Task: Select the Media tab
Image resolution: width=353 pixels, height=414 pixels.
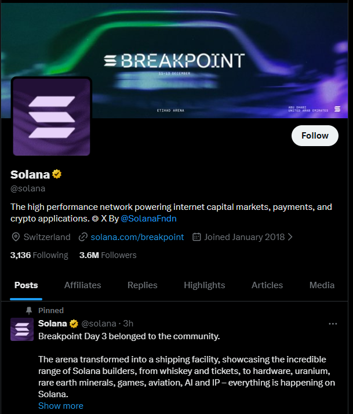Action: (x=322, y=285)
